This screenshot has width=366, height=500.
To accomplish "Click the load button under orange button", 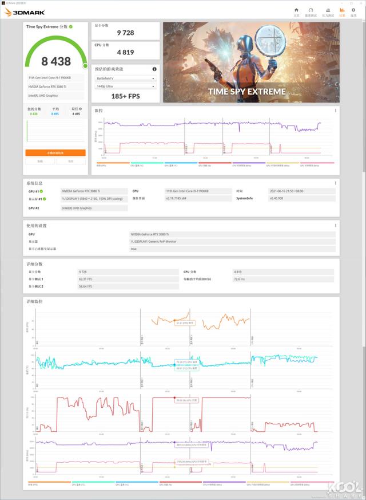I will (40, 162).
